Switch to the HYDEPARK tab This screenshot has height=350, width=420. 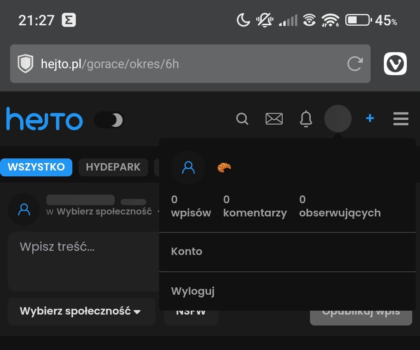[113, 167]
